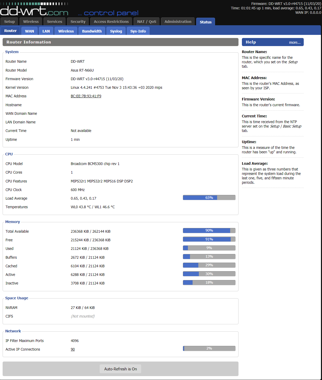Image resolution: width=322 pixels, height=380 pixels.
Task: Switch to the Services tab
Action: pyautogui.click(x=55, y=22)
